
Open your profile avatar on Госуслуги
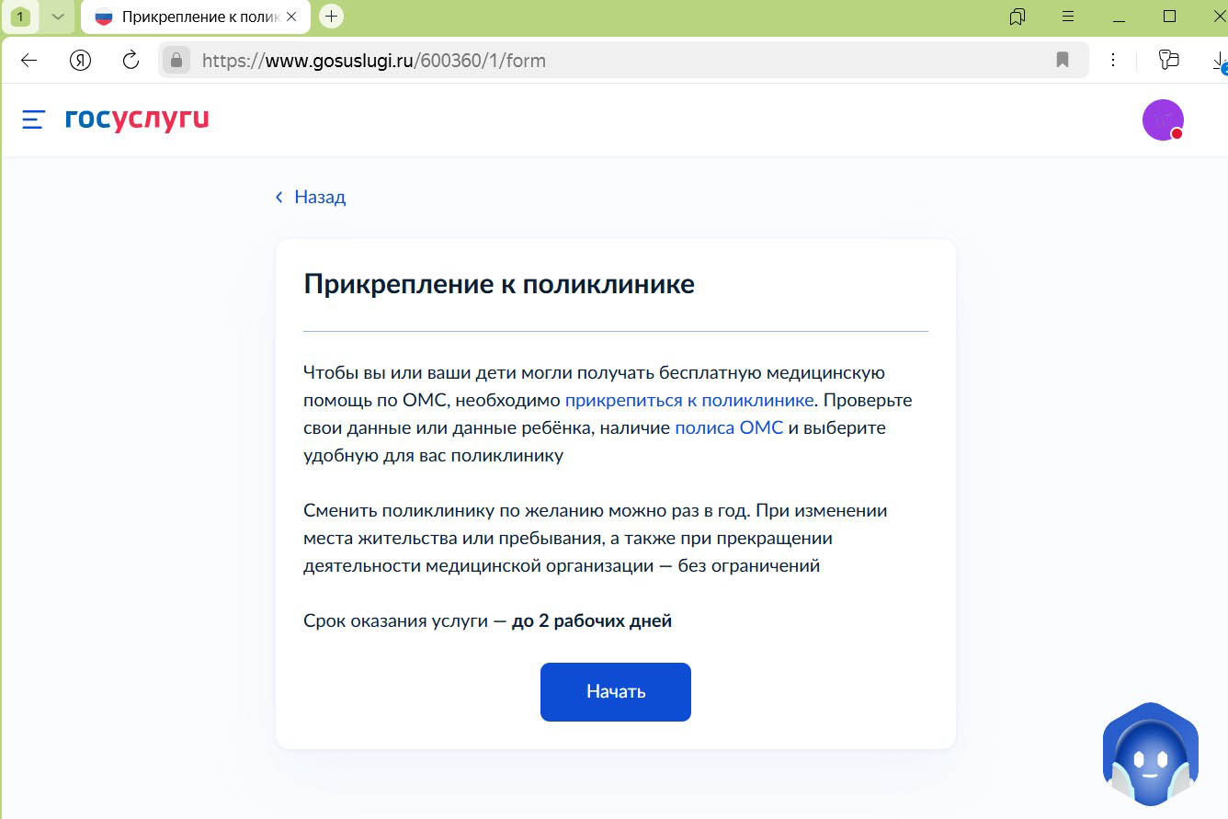pyautogui.click(x=1161, y=119)
